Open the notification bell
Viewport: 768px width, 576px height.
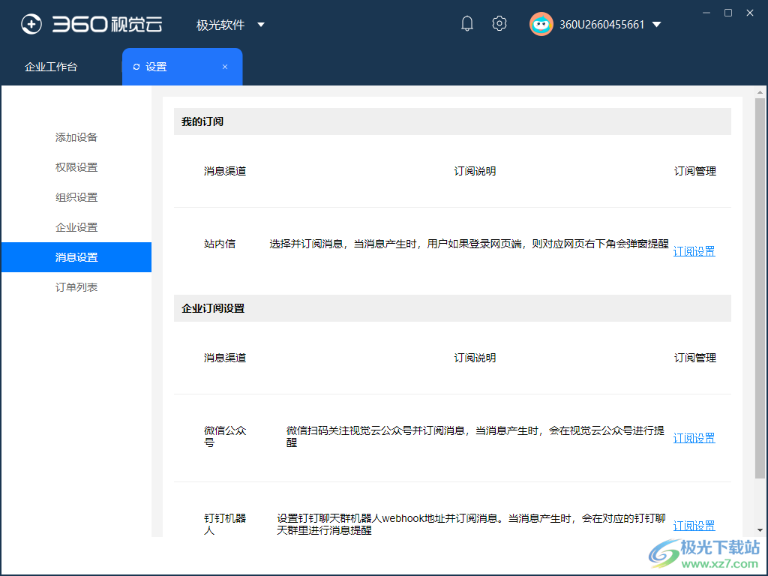click(x=466, y=23)
